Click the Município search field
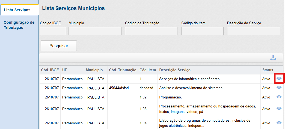 pyautogui.click(x=95, y=31)
